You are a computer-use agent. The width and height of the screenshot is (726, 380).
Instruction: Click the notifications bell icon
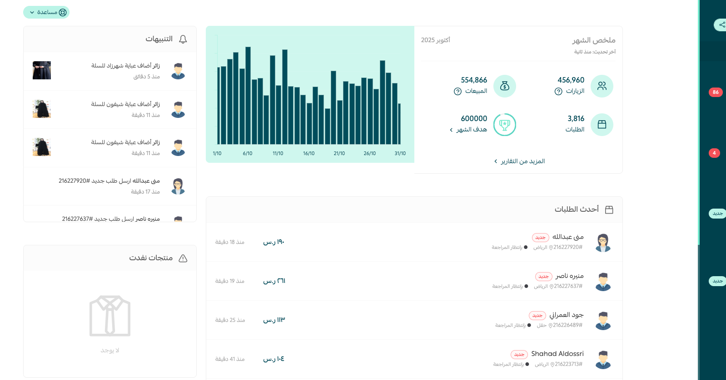[x=183, y=39]
